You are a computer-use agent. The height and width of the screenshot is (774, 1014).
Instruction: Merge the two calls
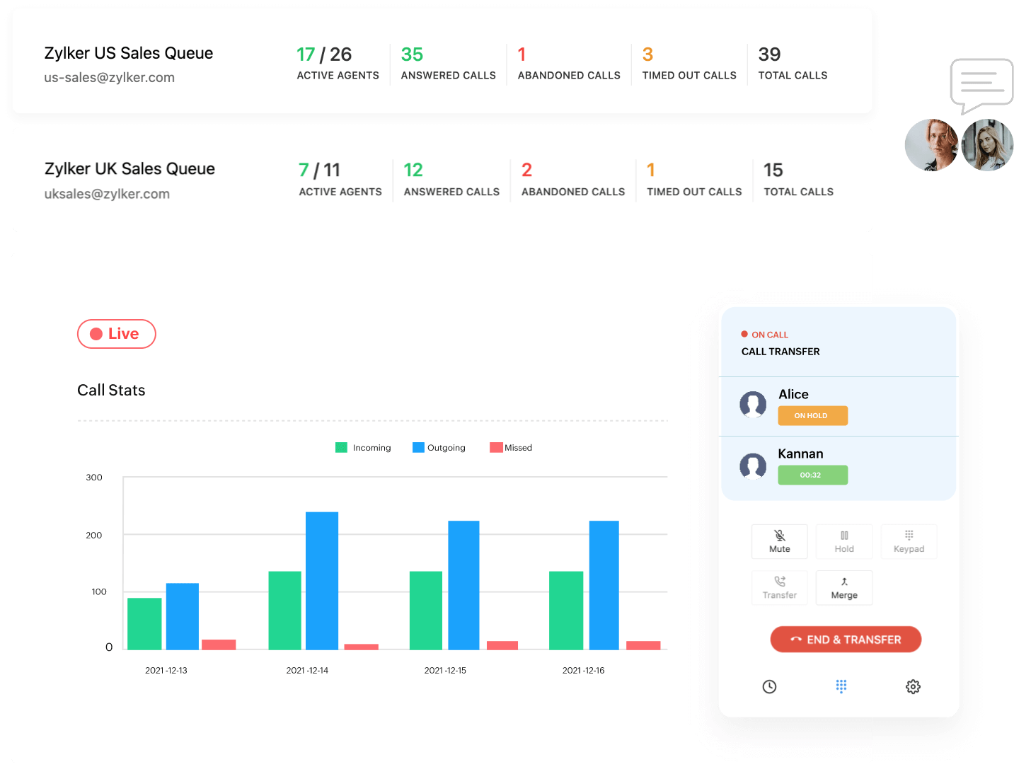tap(844, 588)
